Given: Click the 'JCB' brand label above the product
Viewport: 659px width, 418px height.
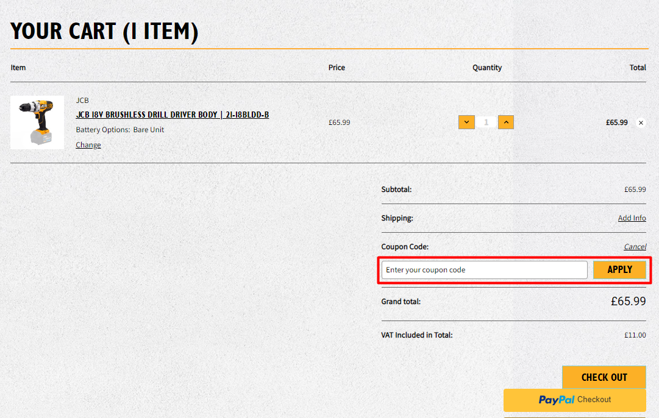Looking at the screenshot, I should pyautogui.click(x=82, y=101).
